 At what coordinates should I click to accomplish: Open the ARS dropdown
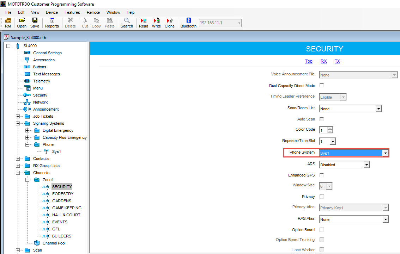(366, 165)
